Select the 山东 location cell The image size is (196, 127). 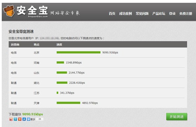[36, 73]
